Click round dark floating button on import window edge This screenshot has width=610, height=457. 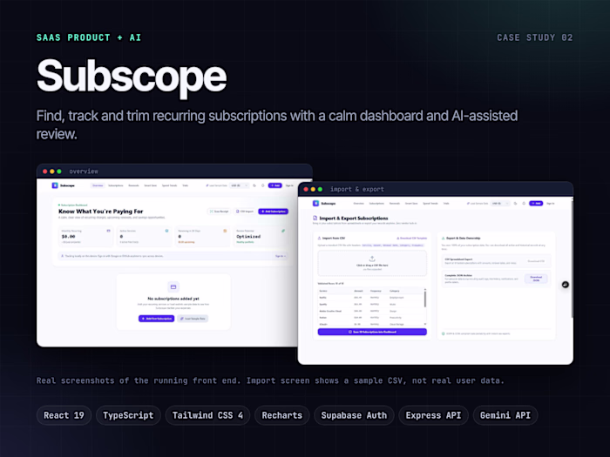[x=566, y=285]
